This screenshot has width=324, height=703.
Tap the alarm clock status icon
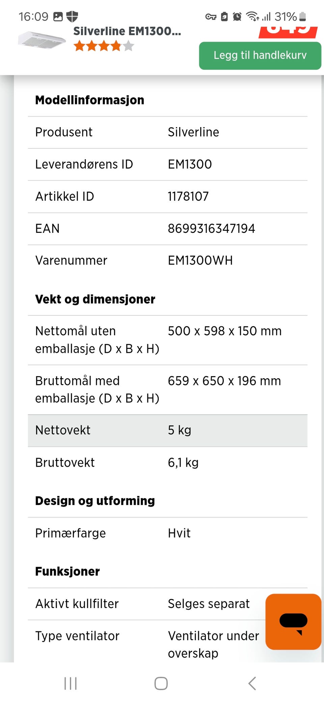click(237, 16)
